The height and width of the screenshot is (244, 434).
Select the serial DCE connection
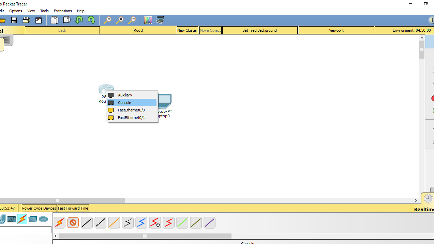(155, 223)
